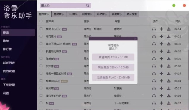
Task: Download 蒲公英的约定 with download icon
Action: point(169,96)
